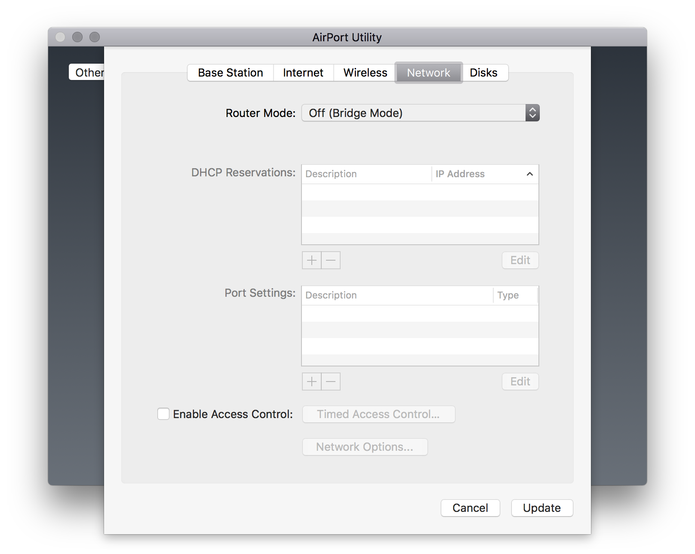Enable Access Control checkbox

pos(163,414)
